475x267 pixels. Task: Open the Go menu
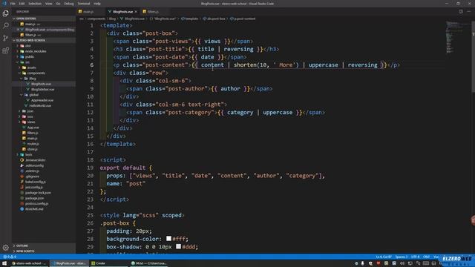58,4
